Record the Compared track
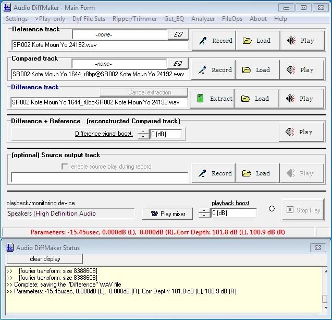The image size is (332, 320). (x=213, y=70)
